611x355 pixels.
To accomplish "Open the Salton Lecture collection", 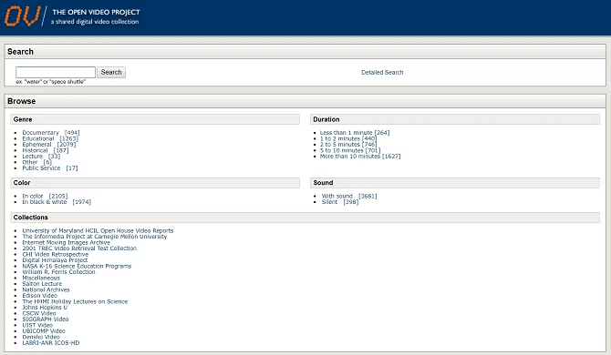I will pos(42,283).
